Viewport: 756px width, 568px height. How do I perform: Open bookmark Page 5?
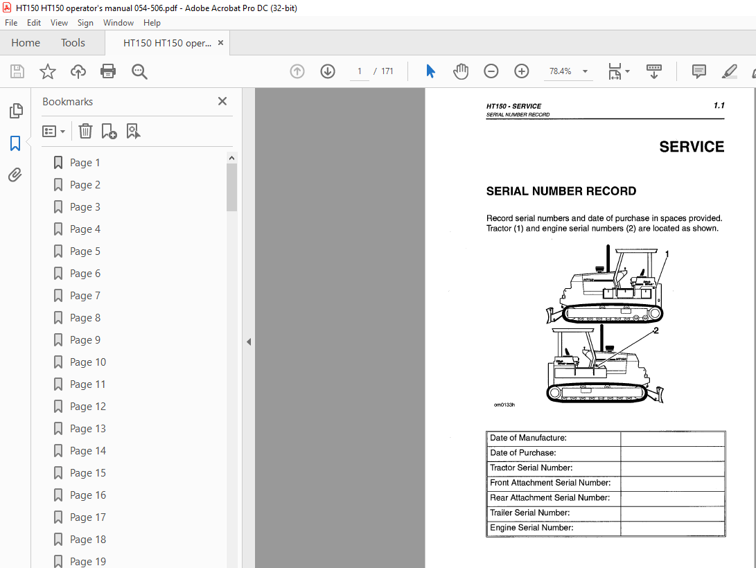coord(85,251)
